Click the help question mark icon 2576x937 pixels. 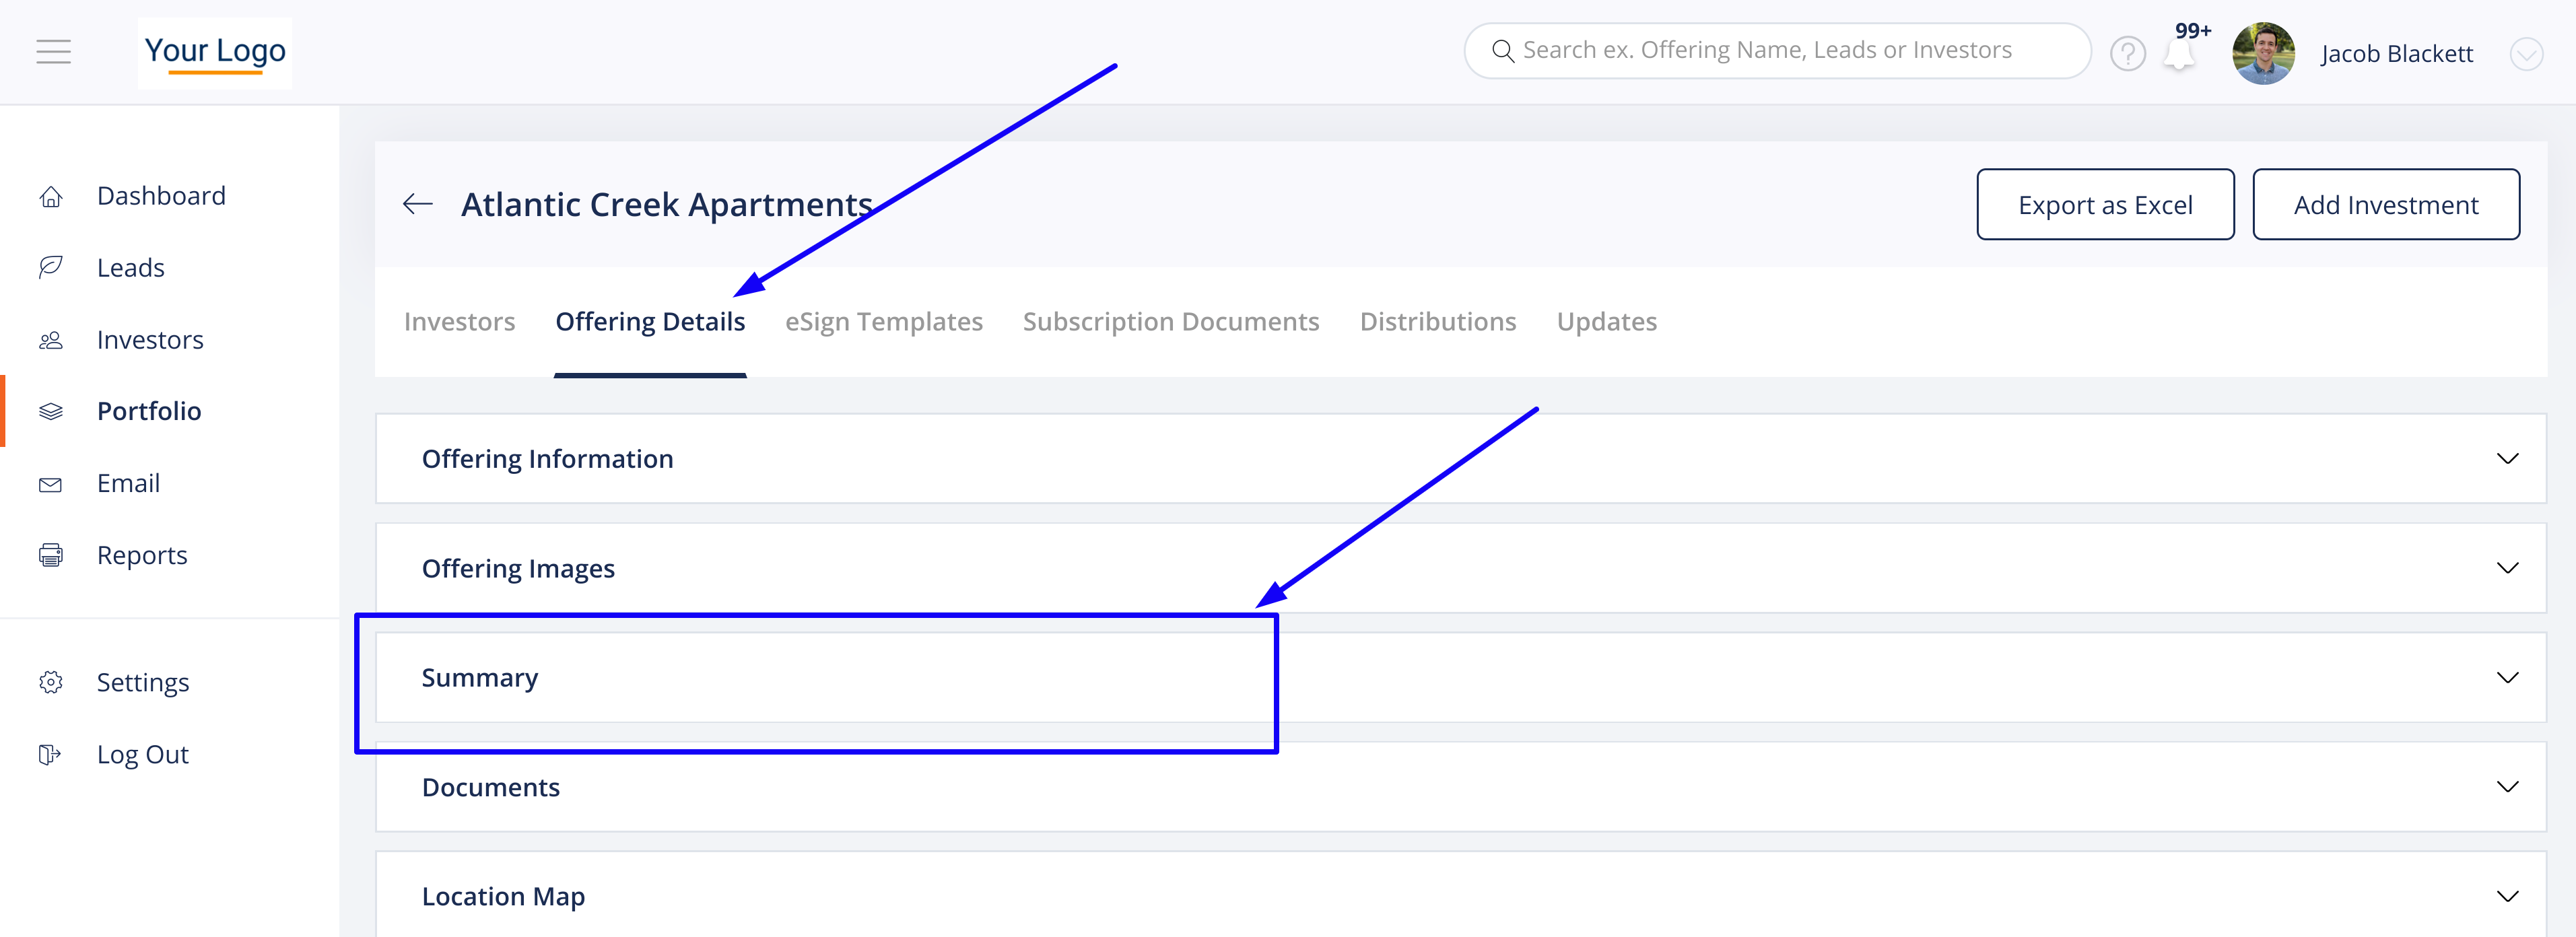click(2127, 54)
